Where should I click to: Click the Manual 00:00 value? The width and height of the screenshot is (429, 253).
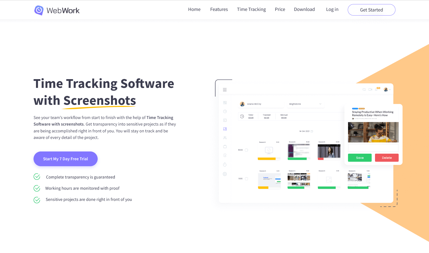(x=284, y=118)
